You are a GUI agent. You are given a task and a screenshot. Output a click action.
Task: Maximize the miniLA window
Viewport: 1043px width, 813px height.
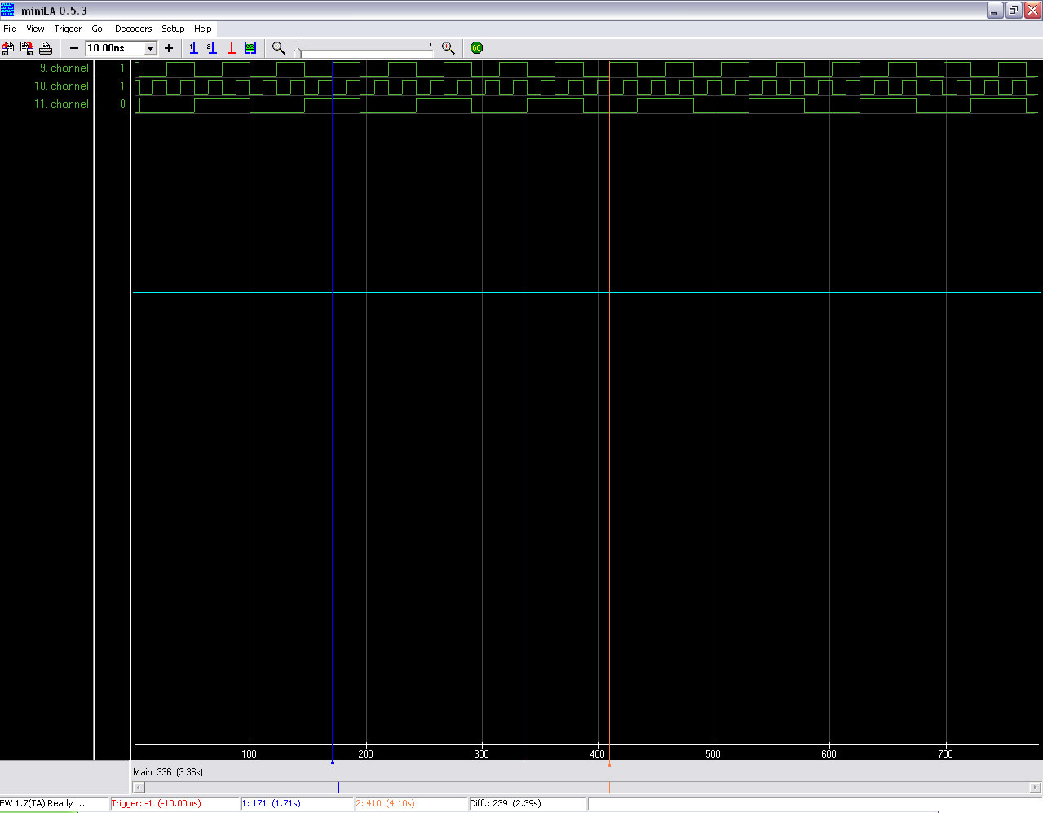1014,10
